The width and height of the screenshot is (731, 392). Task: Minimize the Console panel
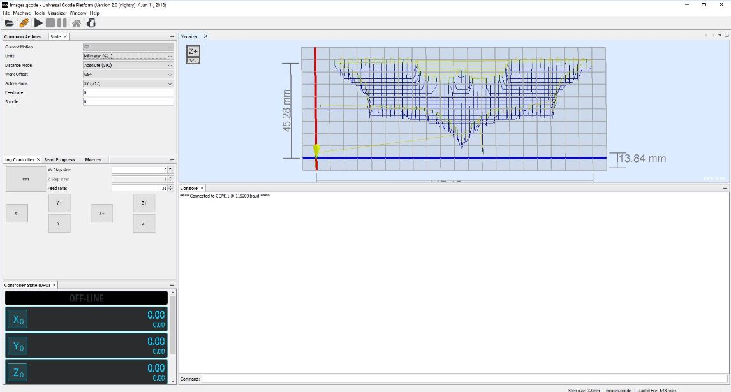click(725, 188)
